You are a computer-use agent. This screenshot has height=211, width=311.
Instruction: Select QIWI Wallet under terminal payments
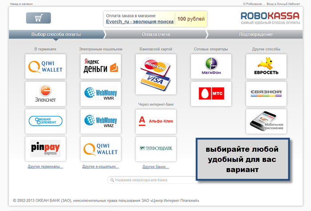coord(45,67)
